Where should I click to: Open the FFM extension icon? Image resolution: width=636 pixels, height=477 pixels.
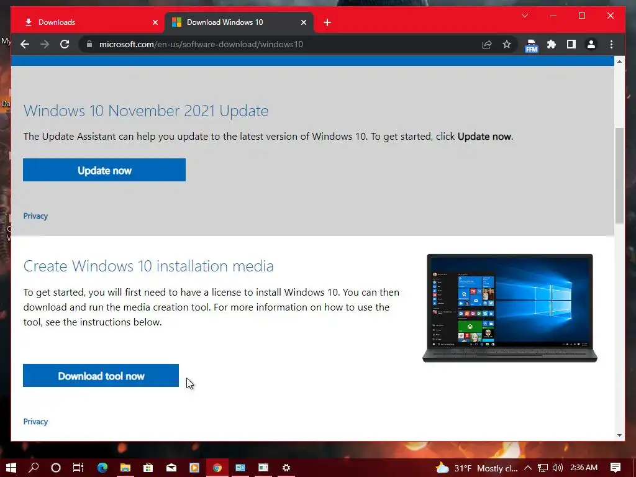(x=531, y=45)
